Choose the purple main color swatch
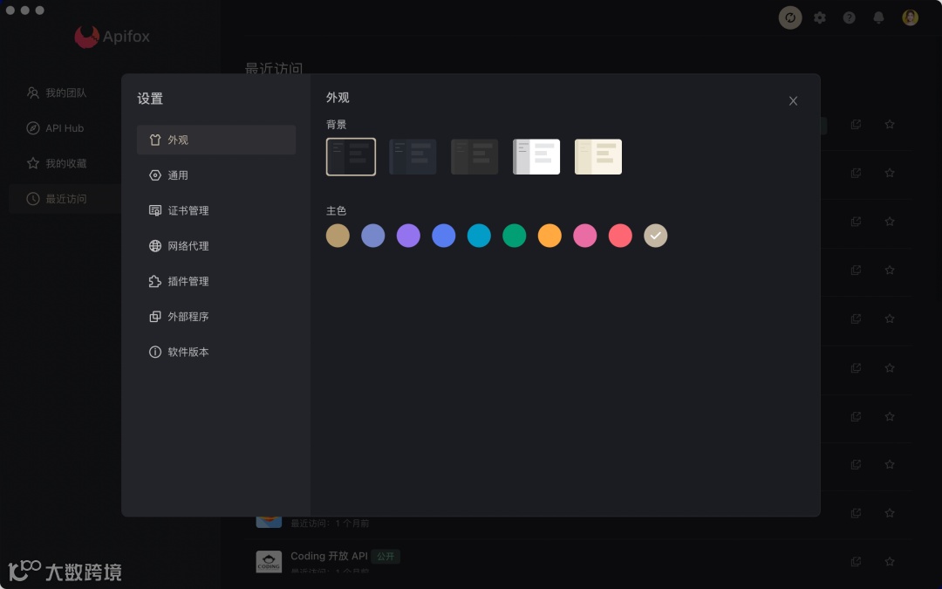The image size is (942, 589). pos(408,236)
